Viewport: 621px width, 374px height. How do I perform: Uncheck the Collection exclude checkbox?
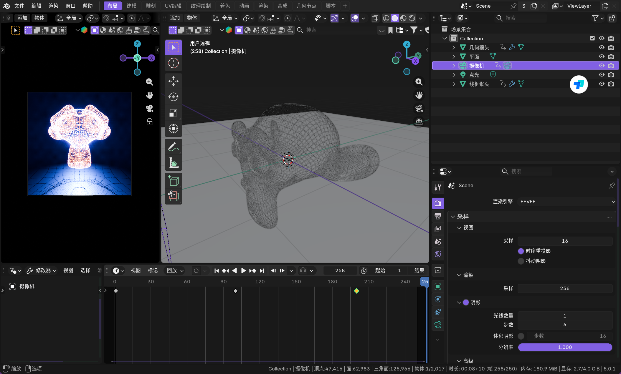(x=592, y=38)
